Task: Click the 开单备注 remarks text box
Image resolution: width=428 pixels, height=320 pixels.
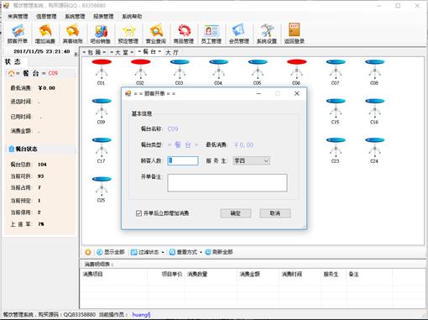Action: click(227, 183)
